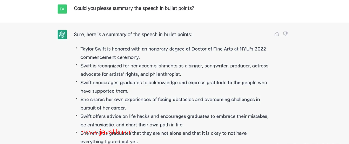Click the 'pursuit of her career.' text line
Viewport: 349px width, 144px height.
[x=103, y=108]
